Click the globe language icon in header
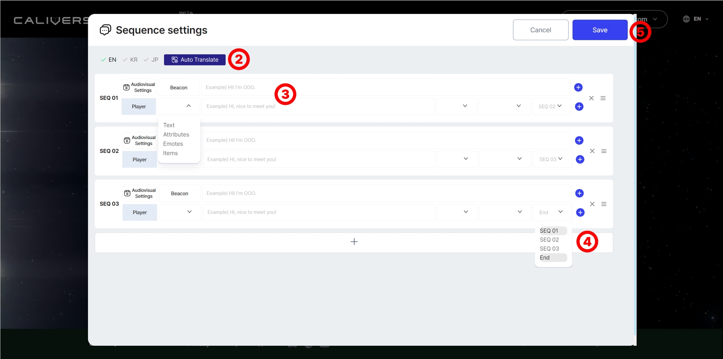Screen dimensions: 723x359 pos(686,19)
